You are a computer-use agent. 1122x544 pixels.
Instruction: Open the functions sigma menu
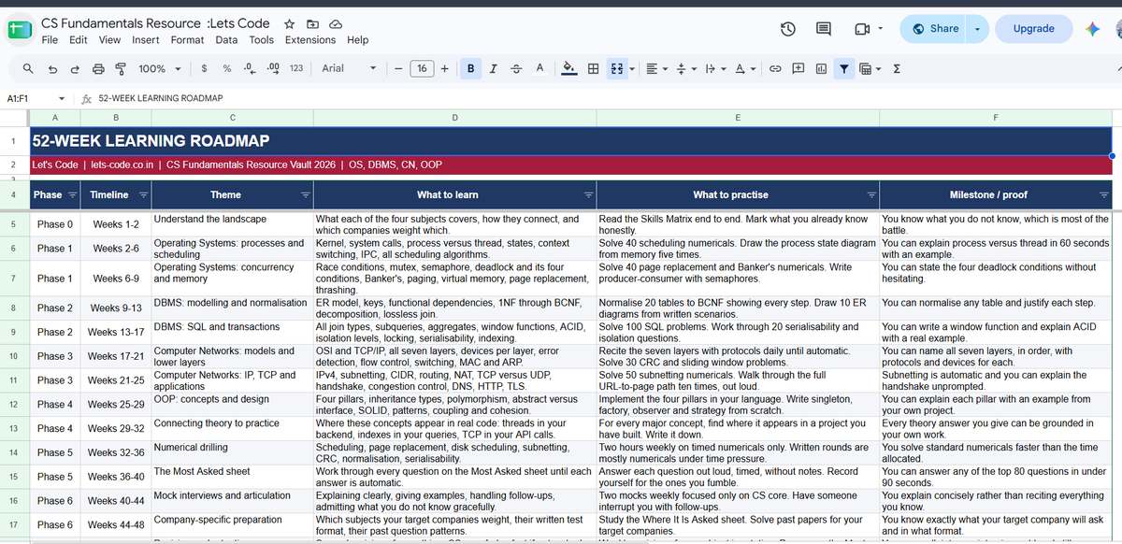(x=897, y=68)
